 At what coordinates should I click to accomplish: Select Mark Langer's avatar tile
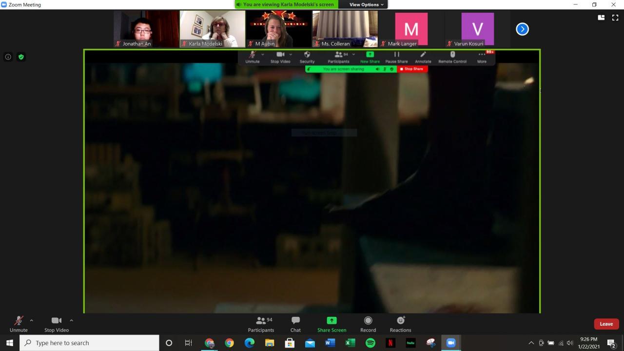pyautogui.click(x=411, y=29)
